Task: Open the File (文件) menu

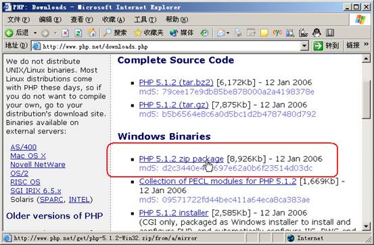Action: pos(18,20)
